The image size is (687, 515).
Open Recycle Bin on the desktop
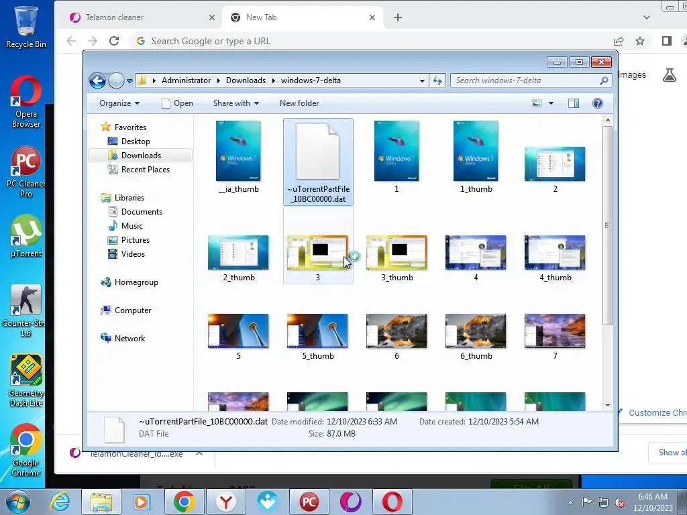tap(26, 26)
